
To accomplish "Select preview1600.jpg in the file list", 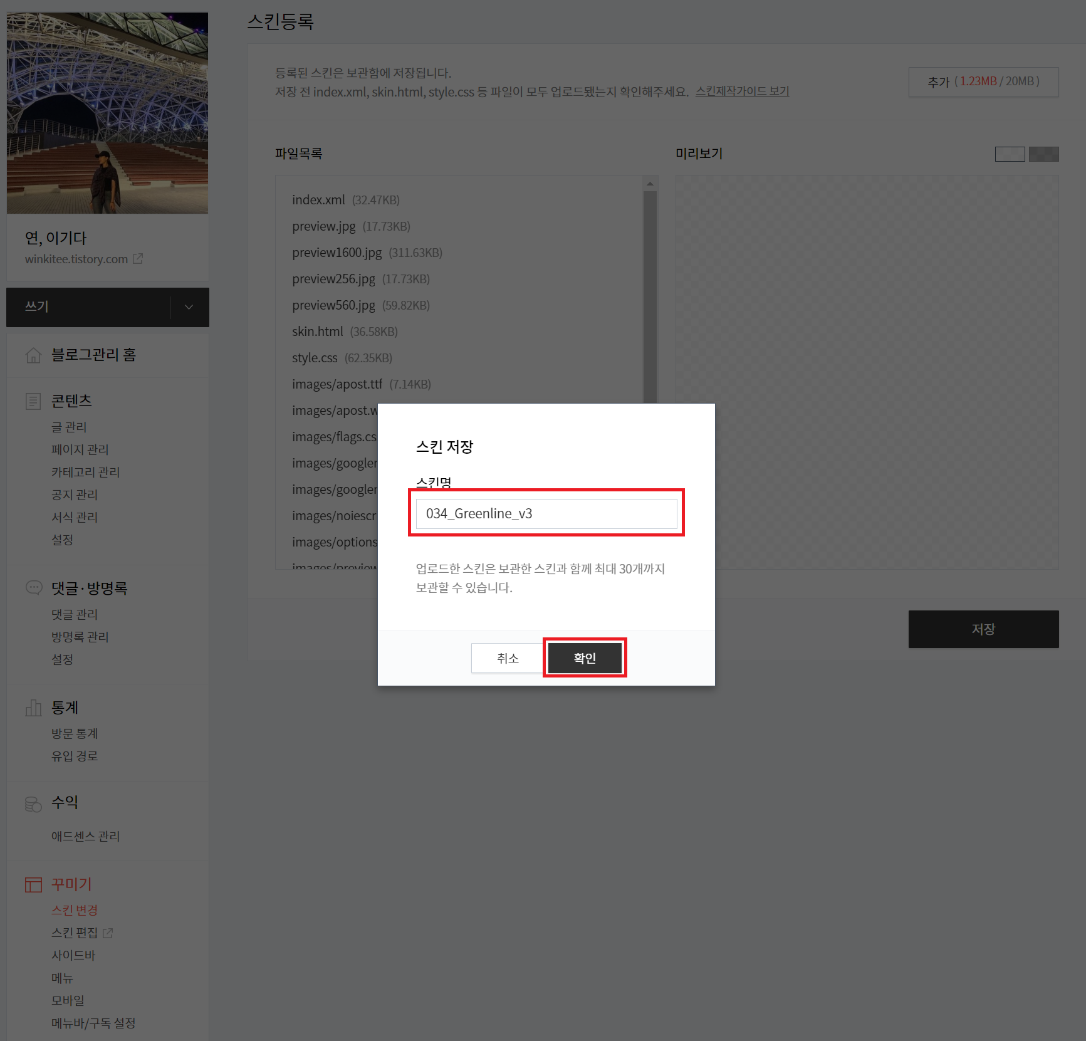I will click(x=367, y=253).
